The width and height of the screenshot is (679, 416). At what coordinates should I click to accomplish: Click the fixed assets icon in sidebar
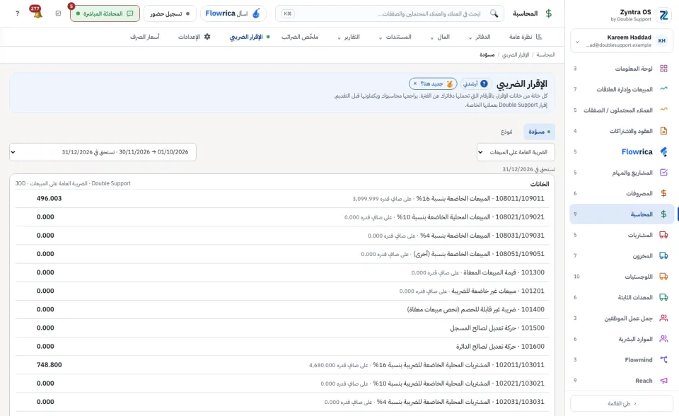click(663, 297)
